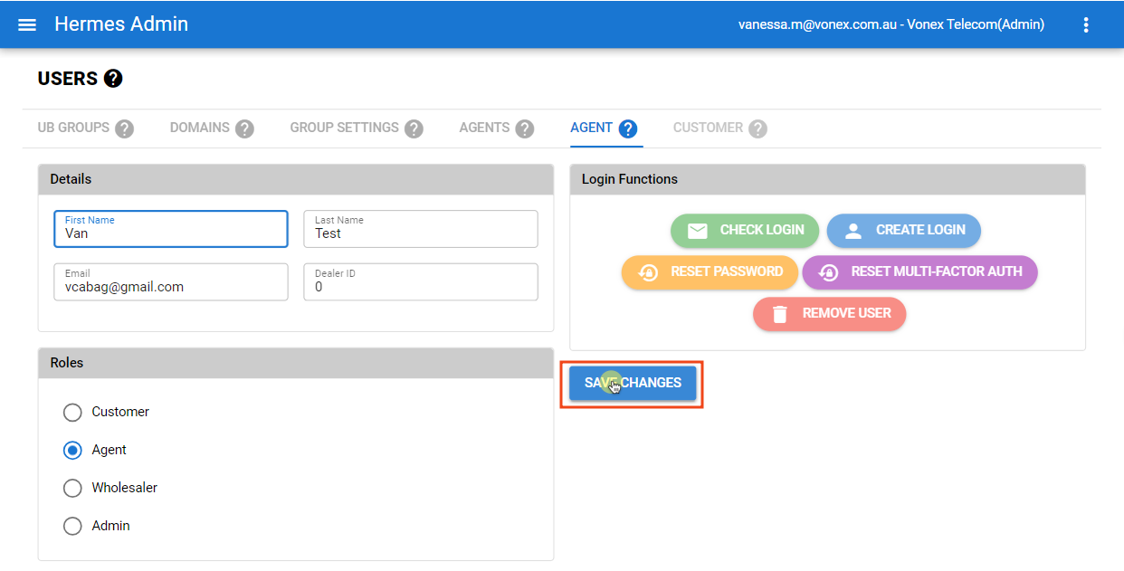Click help icon next to UB Groups
Viewport: 1124px width, 571px height.
click(x=124, y=128)
